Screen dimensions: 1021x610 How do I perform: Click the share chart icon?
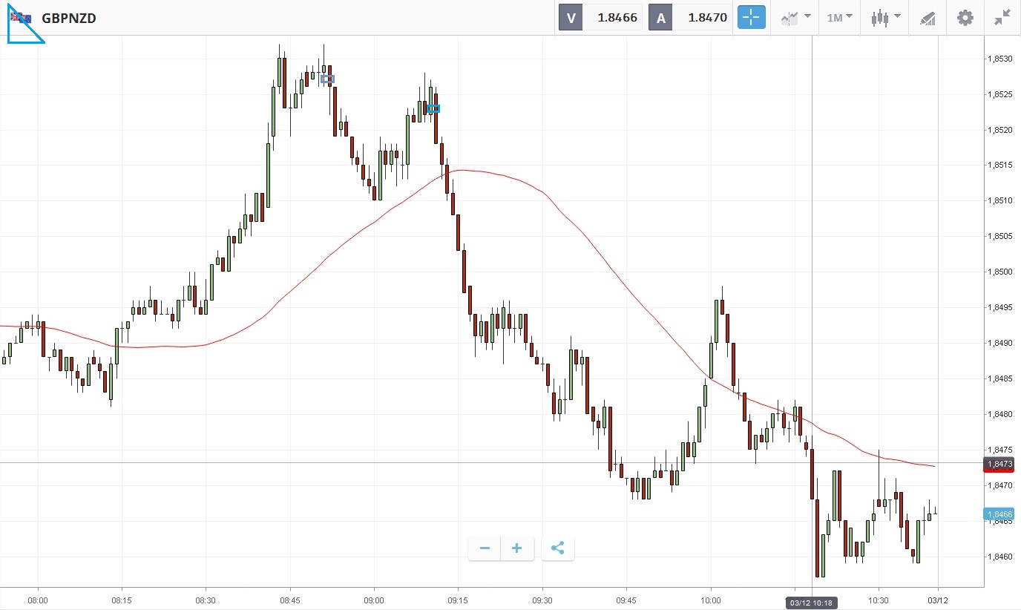point(558,548)
